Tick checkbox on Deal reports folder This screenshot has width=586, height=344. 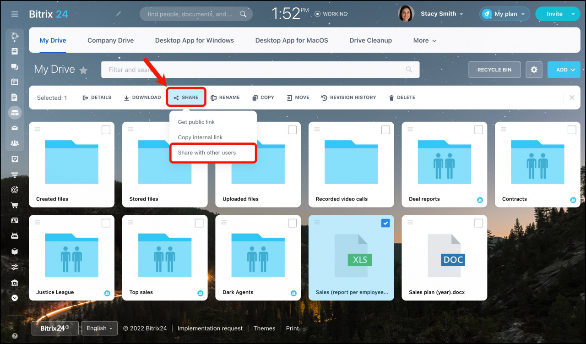click(478, 130)
